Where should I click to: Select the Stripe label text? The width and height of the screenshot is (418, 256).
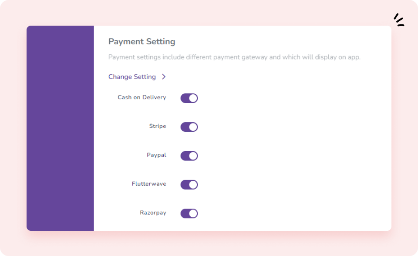click(157, 126)
